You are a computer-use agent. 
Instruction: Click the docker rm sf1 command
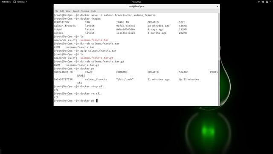[x=90, y=94]
